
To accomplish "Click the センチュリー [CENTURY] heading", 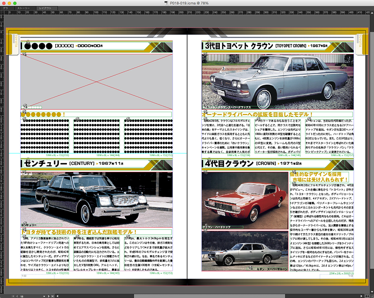I will pos(59,163).
